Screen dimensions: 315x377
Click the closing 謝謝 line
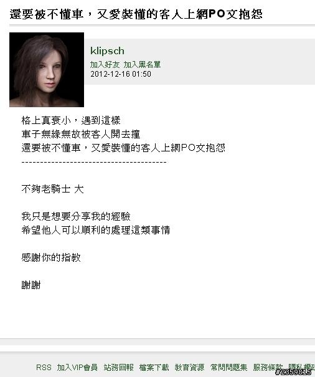point(31,285)
